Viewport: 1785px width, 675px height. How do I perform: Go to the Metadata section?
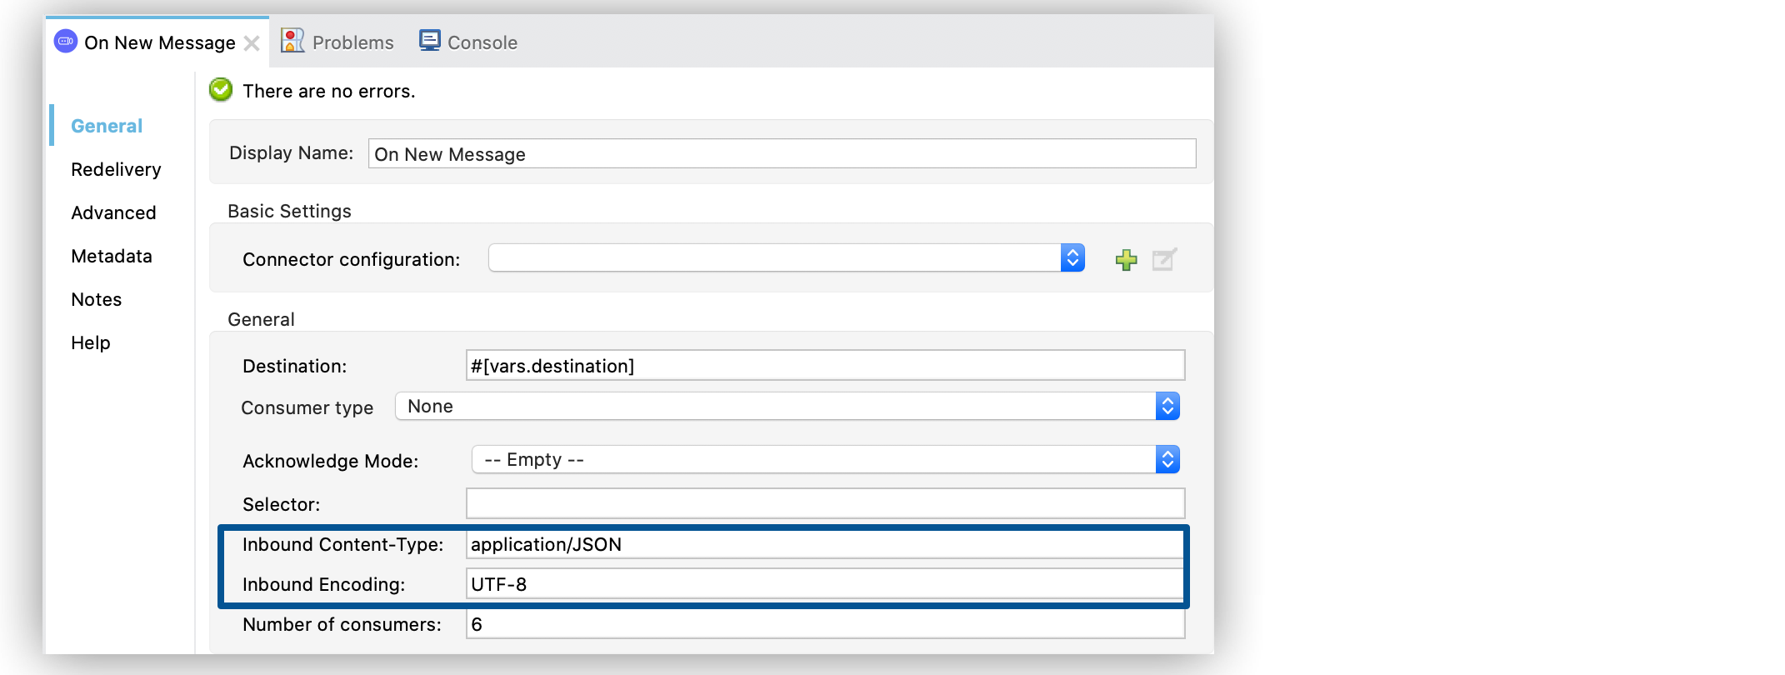pos(112,257)
